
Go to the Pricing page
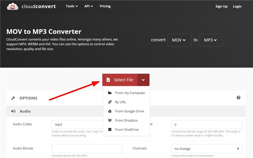click(x=105, y=6)
